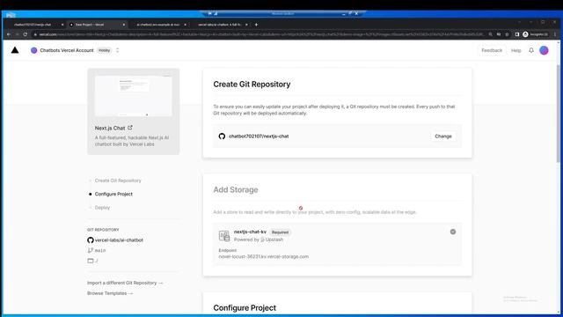The height and width of the screenshot is (317, 563).
Task: Open the Chrome three-dot menu
Action: click(x=555, y=34)
